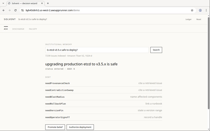Reload the page with the refresh icon
The height and width of the screenshot is (131, 210).
pos(15,10)
